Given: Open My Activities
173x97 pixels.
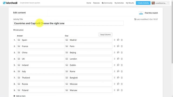Looking at the screenshot, I should pos(119,3).
